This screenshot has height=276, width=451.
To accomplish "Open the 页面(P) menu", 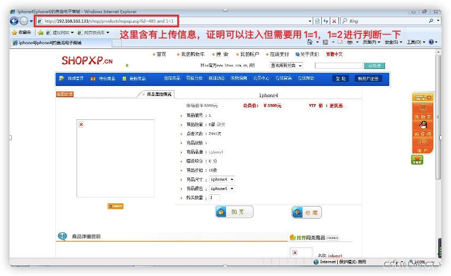I will click(x=371, y=42).
